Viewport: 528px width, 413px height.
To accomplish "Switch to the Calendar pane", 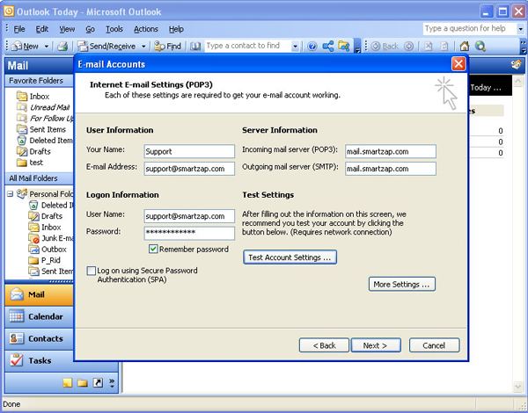I will (39, 316).
